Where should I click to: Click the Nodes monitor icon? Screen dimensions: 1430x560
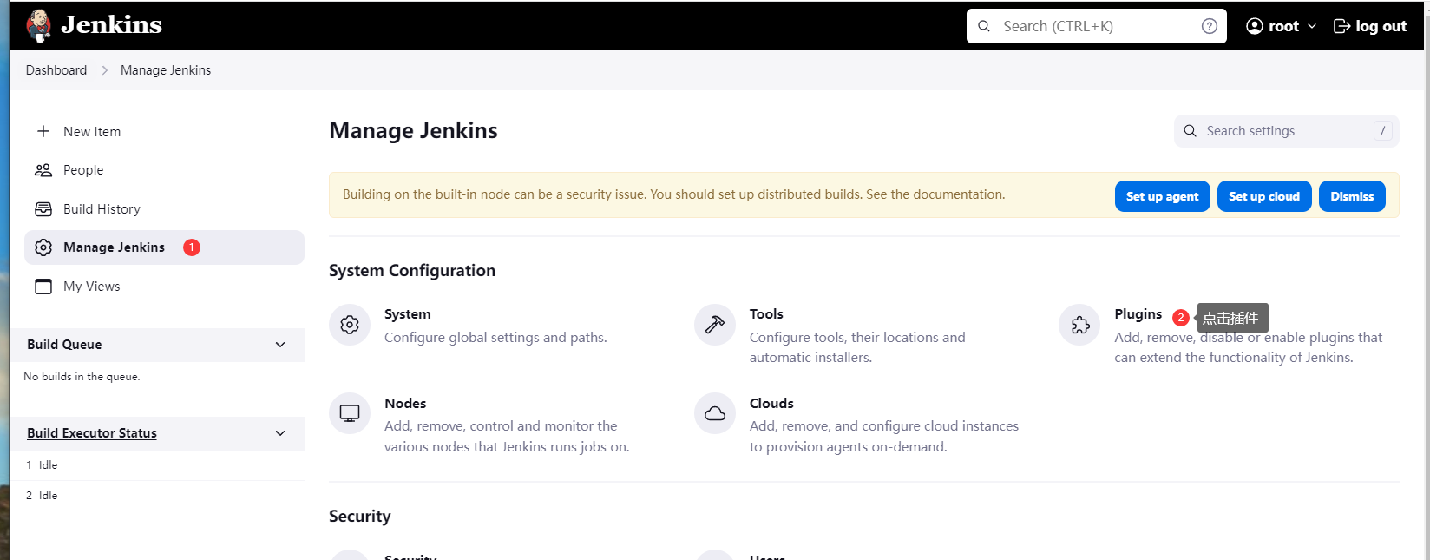pyautogui.click(x=350, y=413)
